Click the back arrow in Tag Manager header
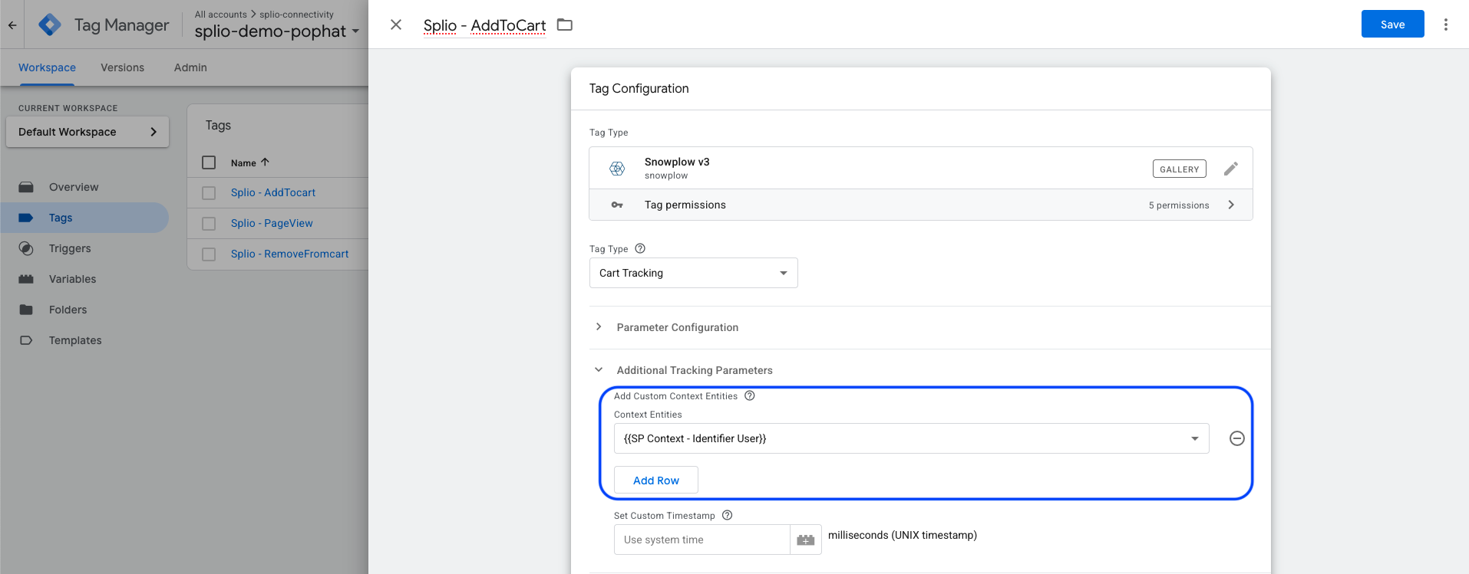The image size is (1469, 574). [x=12, y=25]
